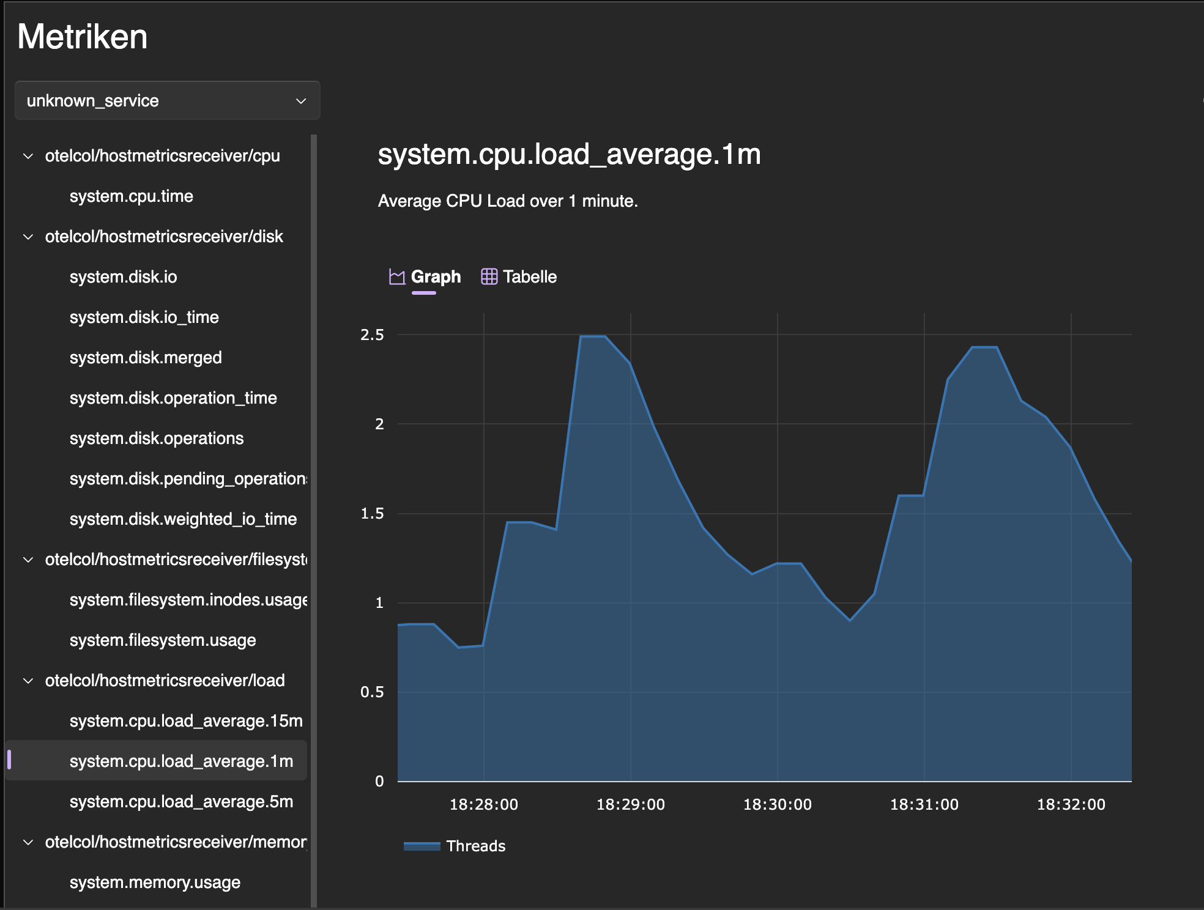This screenshot has width=1204, height=910.
Task: Collapse the hostmetricsreceiver/load group chevron
Action: point(28,681)
